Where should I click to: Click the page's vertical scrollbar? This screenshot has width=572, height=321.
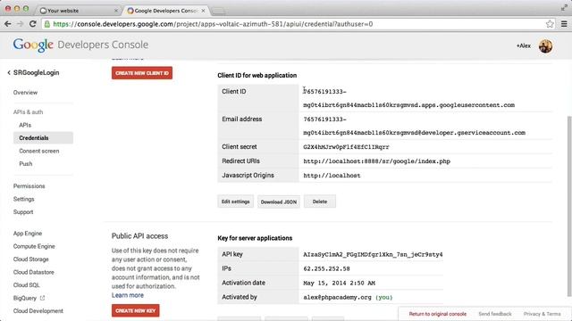pyautogui.click(x=569, y=206)
